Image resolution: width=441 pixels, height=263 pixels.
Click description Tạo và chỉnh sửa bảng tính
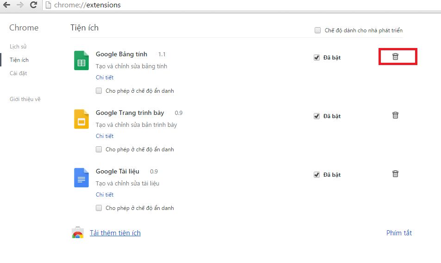tap(131, 66)
